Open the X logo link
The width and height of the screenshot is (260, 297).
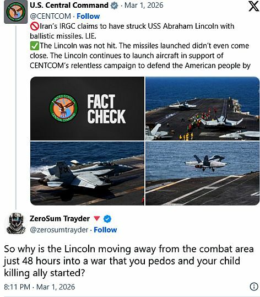pyautogui.click(x=253, y=6)
